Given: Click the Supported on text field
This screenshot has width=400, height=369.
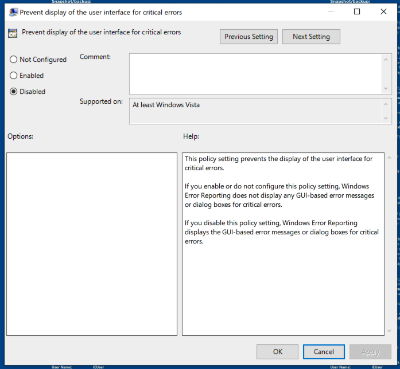Looking at the screenshot, I should (x=255, y=111).
